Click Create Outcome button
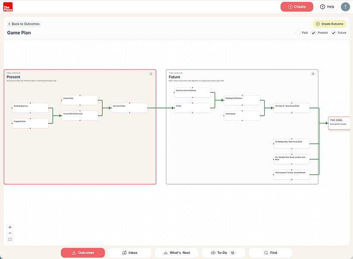 (x=329, y=24)
